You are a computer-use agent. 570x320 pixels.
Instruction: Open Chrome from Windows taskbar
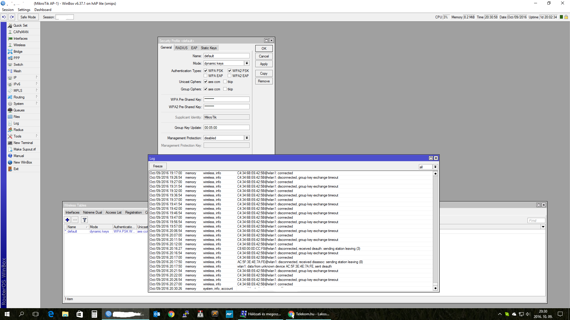(171, 314)
